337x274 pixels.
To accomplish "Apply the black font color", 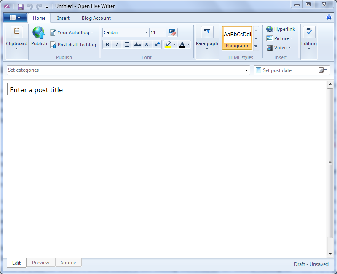I will [x=182, y=45].
